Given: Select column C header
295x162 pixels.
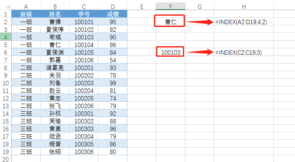Looking at the screenshot, I should 84,6.
